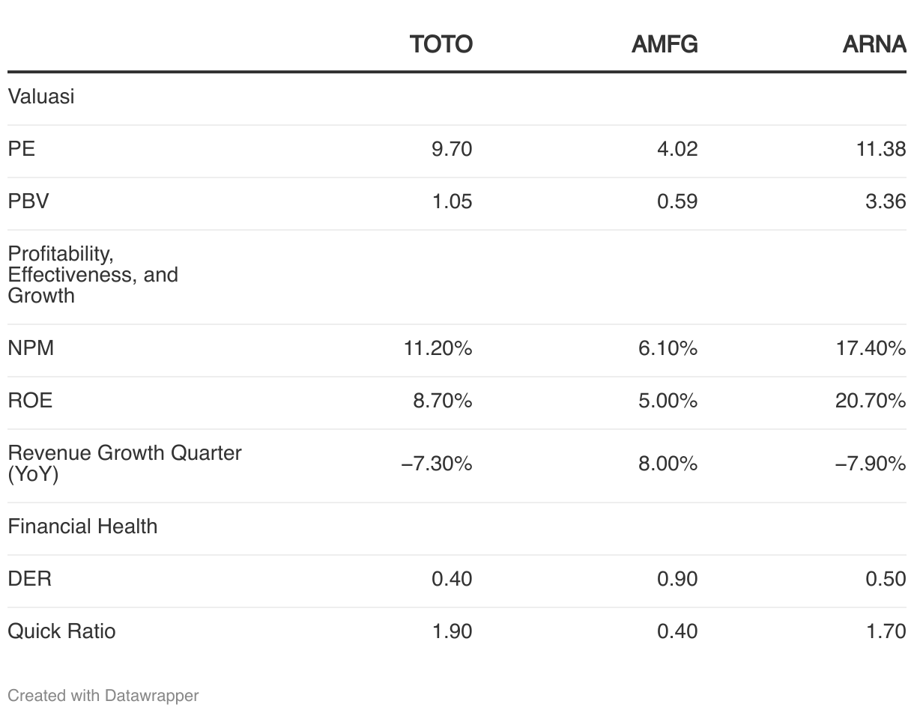Click the PBV row label
Screen dimensions: 914x713
(x=28, y=201)
